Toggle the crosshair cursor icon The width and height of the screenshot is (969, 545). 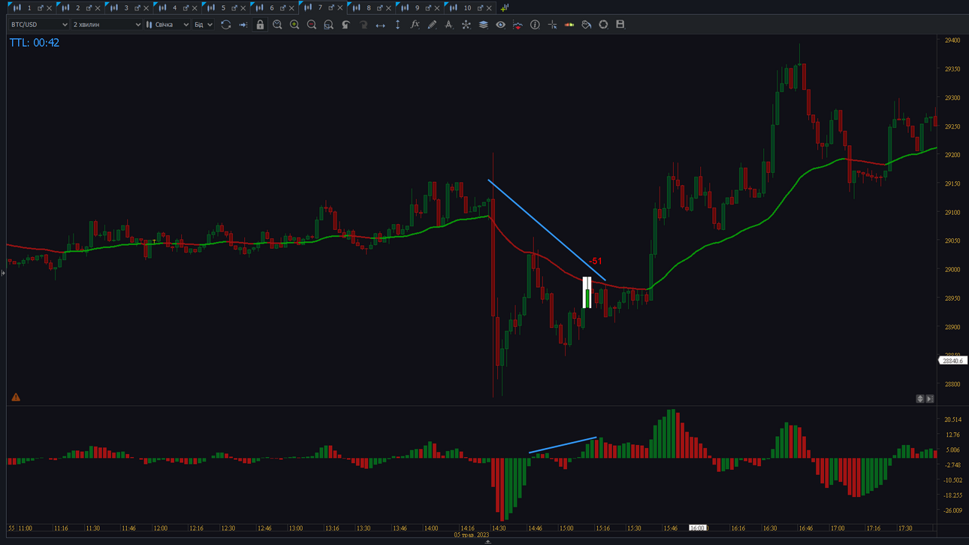pos(552,25)
